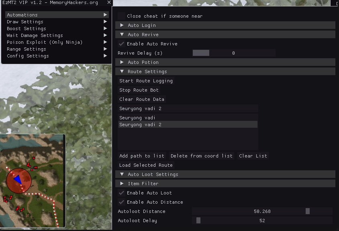Click Add path to list button
This screenshot has width=339, height=231.
142,156
